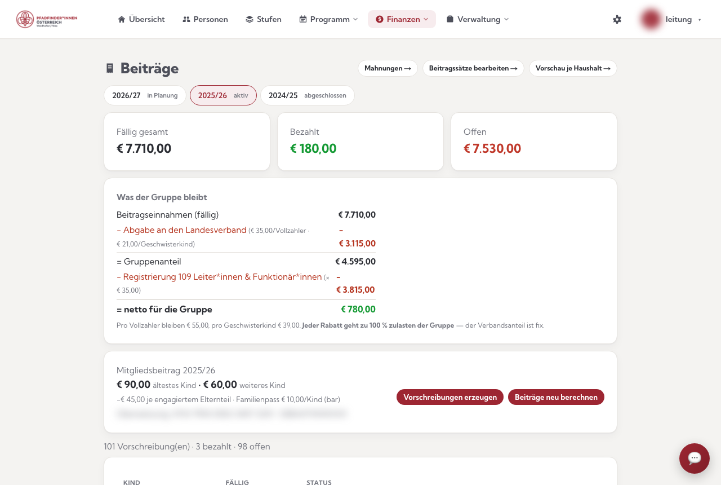This screenshot has width=721, height=485.
Task: Open the chat bubble widget
Action: tap(694, 458)
